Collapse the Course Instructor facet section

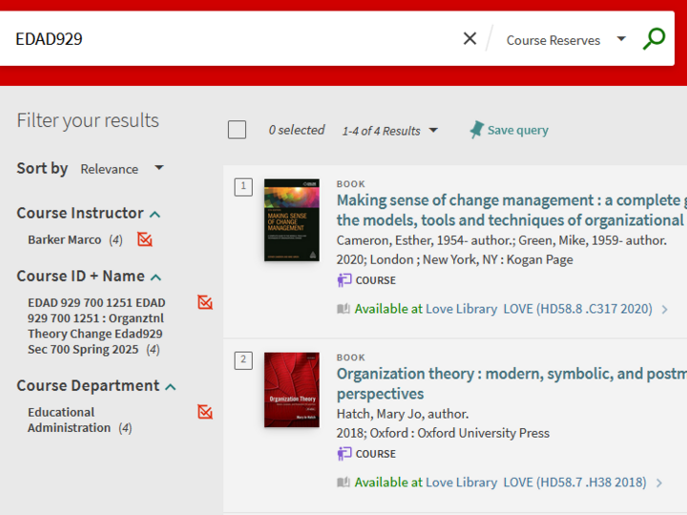coord(155,215)
